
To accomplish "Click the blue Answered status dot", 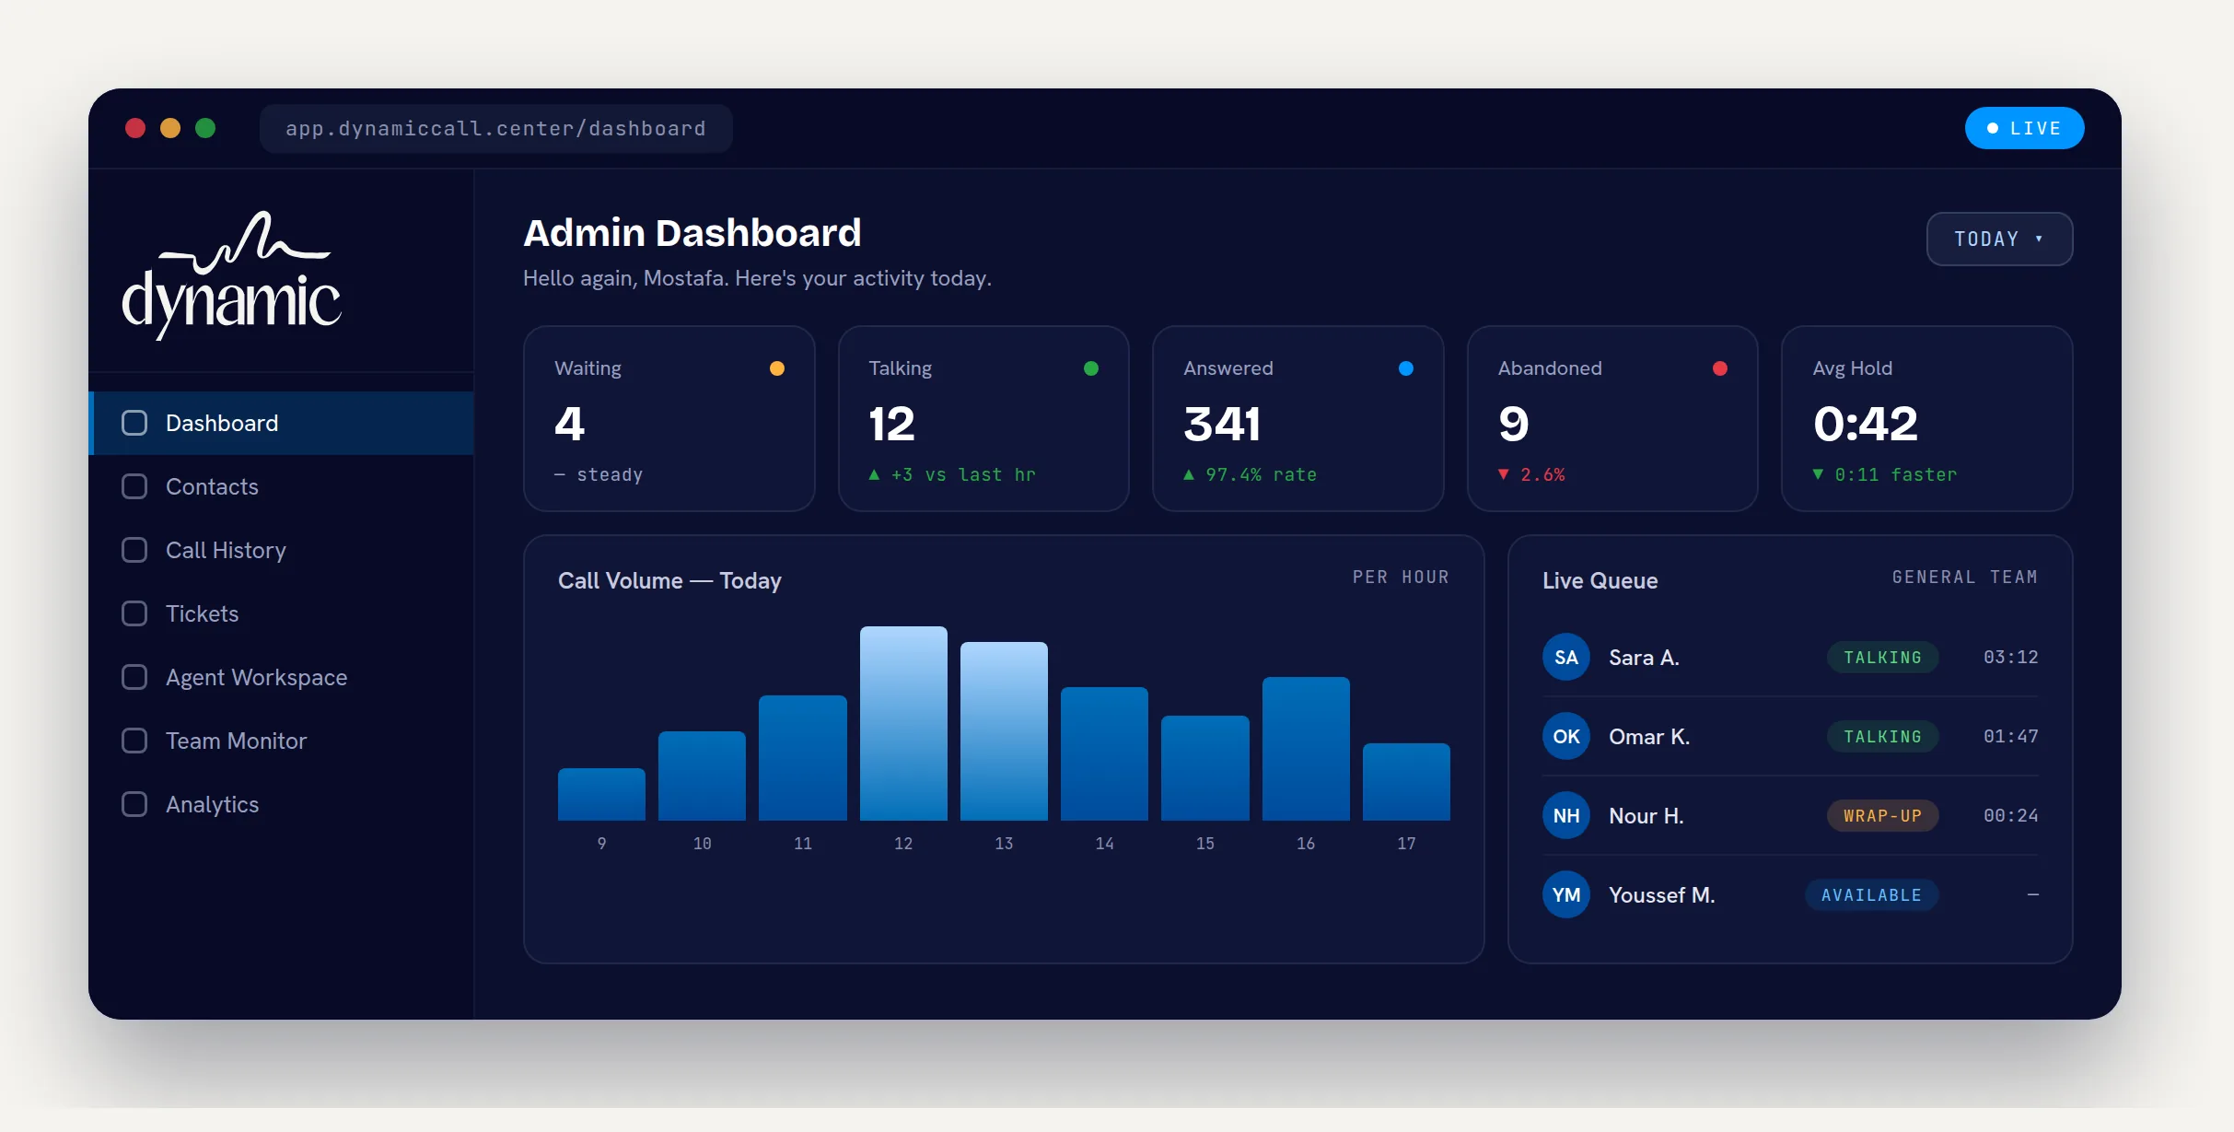I will click(x=1406, y=368).
